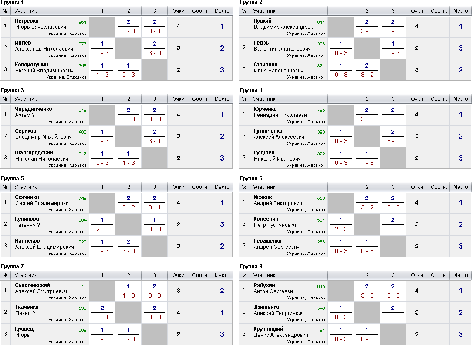This screenshot has height=346, width=472.
Task: Open Ткаченко Павел in Группа-7
Action: tap(27, 310)
